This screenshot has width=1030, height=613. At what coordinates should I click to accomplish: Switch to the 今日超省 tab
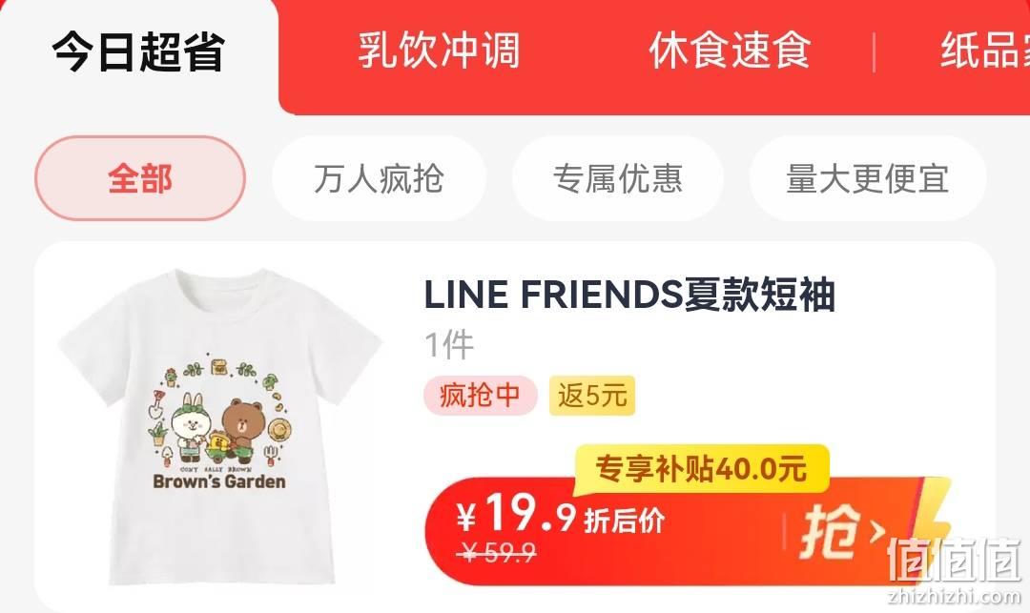point(138,51)
